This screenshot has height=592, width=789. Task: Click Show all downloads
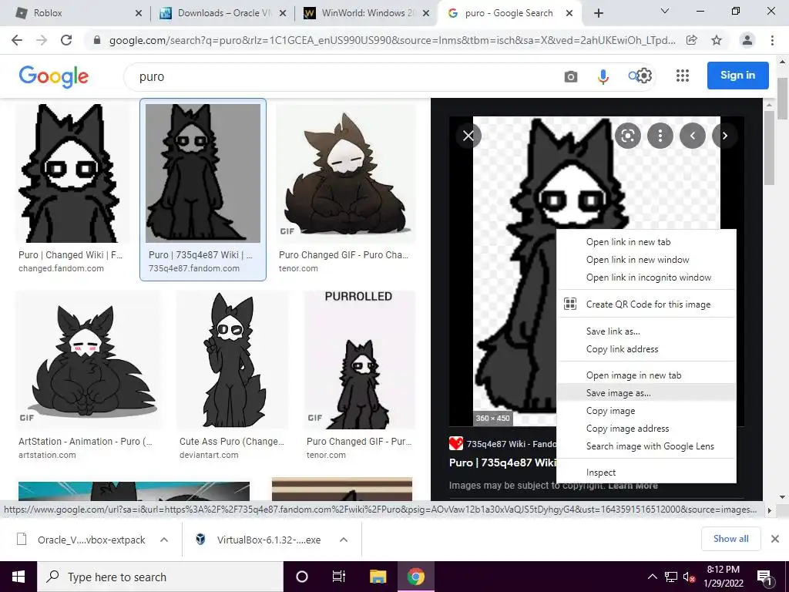coord(730,539)
